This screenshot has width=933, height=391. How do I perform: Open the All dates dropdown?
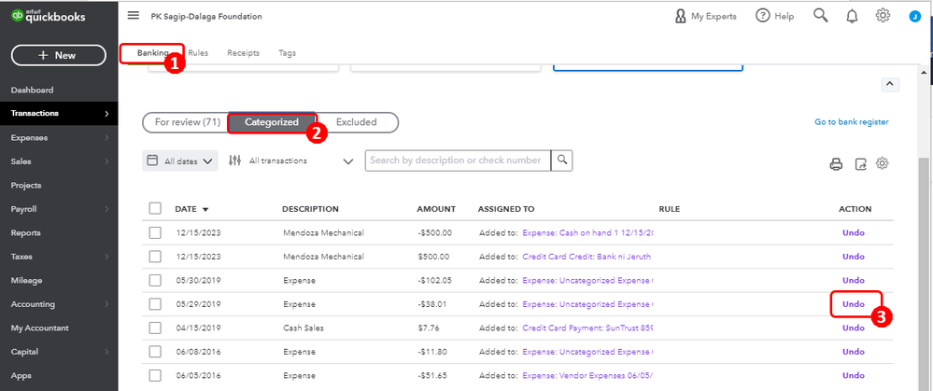180,161
